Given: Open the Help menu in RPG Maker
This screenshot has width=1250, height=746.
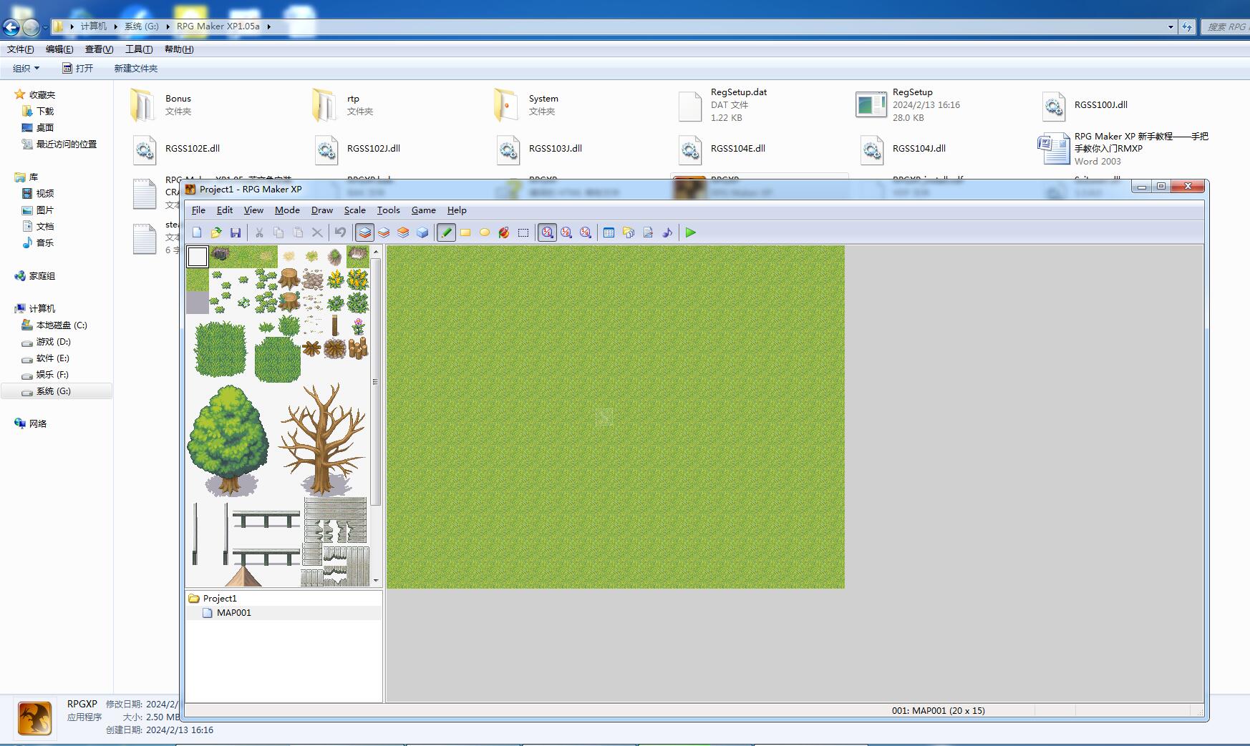Looking at the screenshot, I should 457,210.
